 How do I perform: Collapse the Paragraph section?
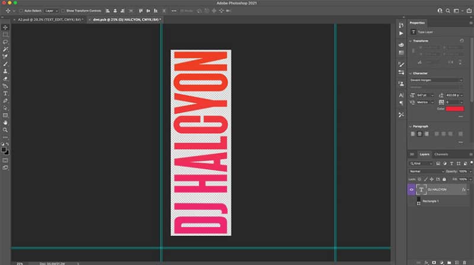pos(411,127)
